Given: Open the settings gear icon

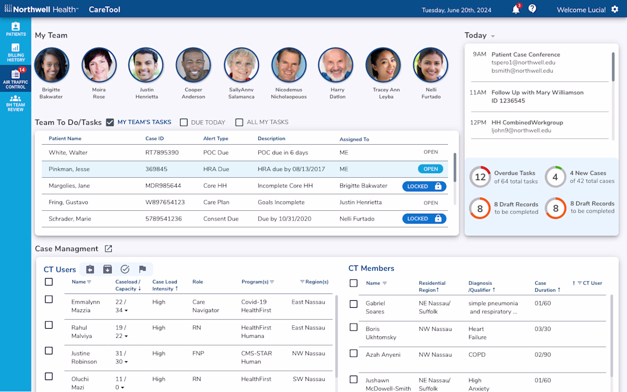Looking at the screenshot, I should pos(615,9).
